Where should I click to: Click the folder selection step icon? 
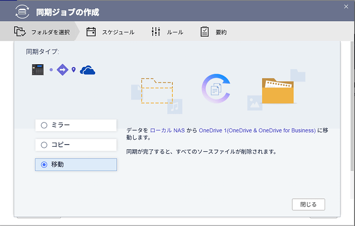[20, 32]
